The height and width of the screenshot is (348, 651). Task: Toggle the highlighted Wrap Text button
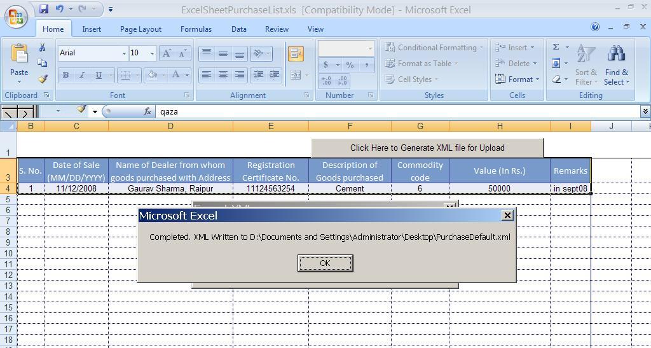tap(296, 53)
